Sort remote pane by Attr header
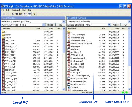Image resolution: width=132 pixels, height=107 pixels. point(123,29)
